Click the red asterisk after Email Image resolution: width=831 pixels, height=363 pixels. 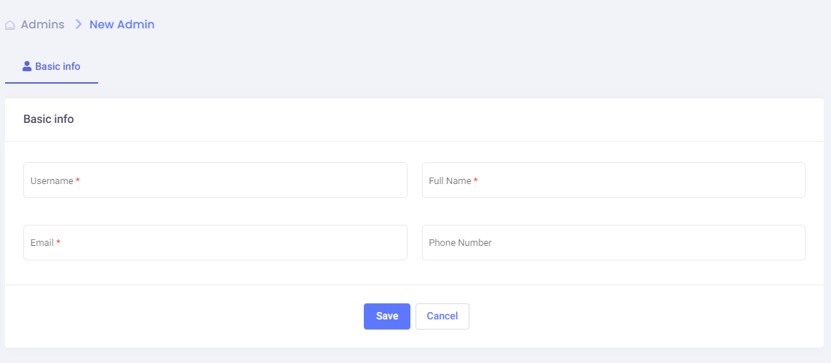coord(58,243)
